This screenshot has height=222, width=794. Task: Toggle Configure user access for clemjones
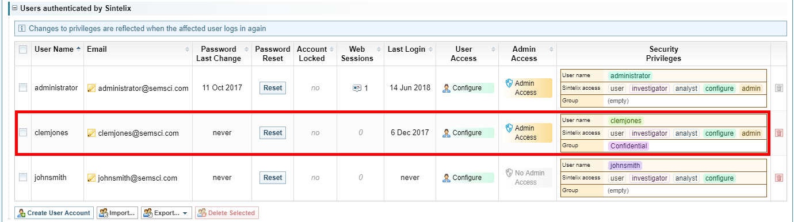point(468,133)
